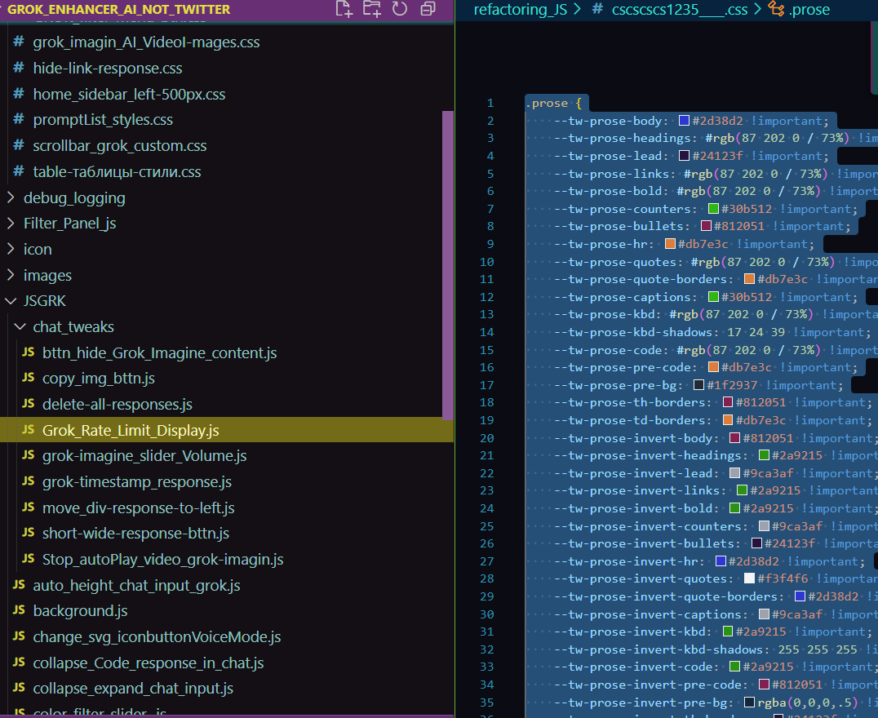This screenshot has width=878, height=718.
Task: Open auto_height_chat_input_grok.js file
Action: click(136, 585)
